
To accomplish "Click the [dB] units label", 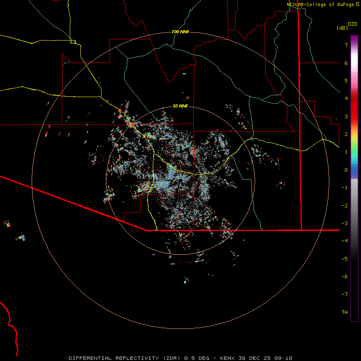I will [x=342, y=28].
